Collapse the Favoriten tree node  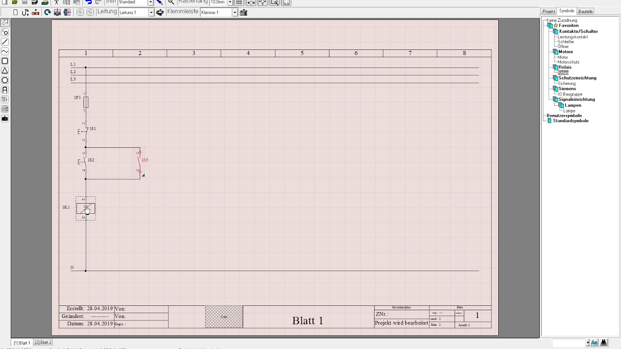(550, 26)
